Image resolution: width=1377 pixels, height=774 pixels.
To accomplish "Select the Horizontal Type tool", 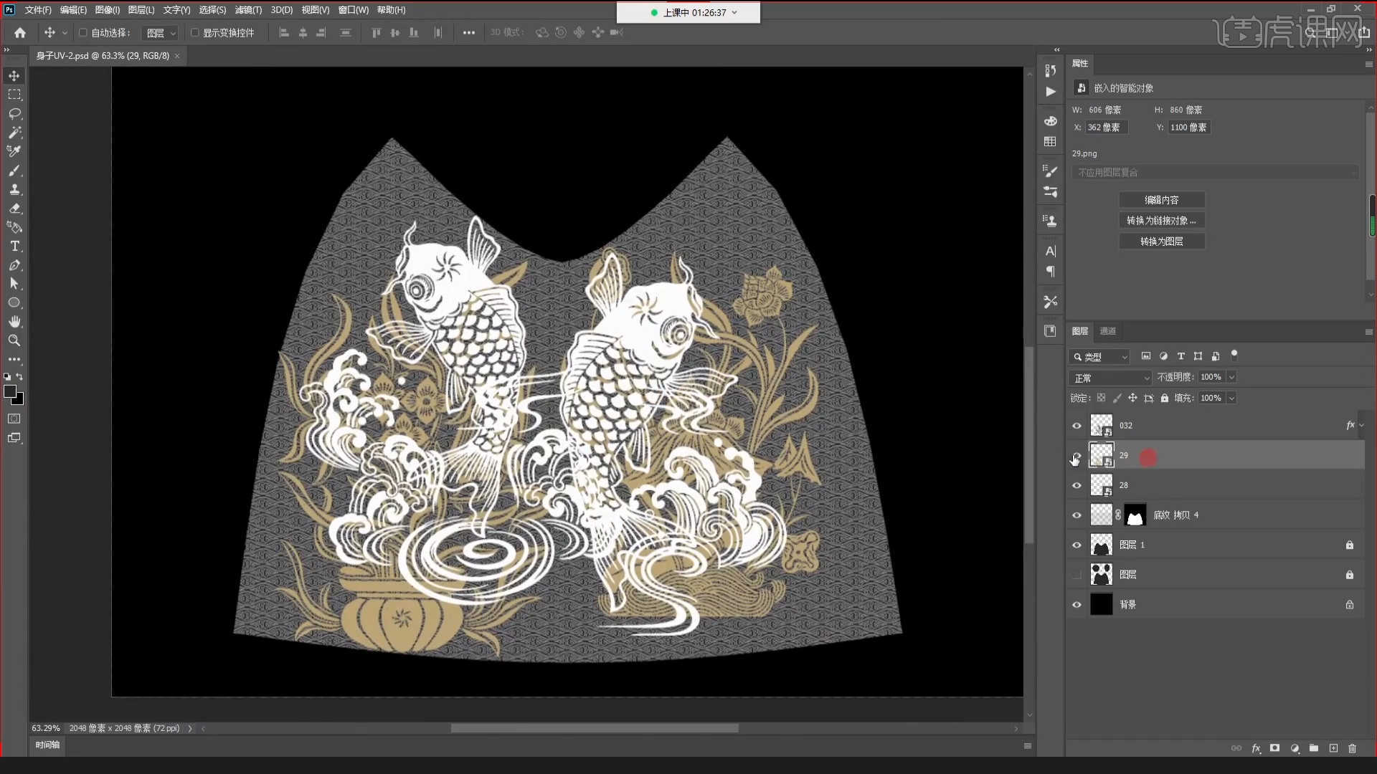I will point(14,246).
